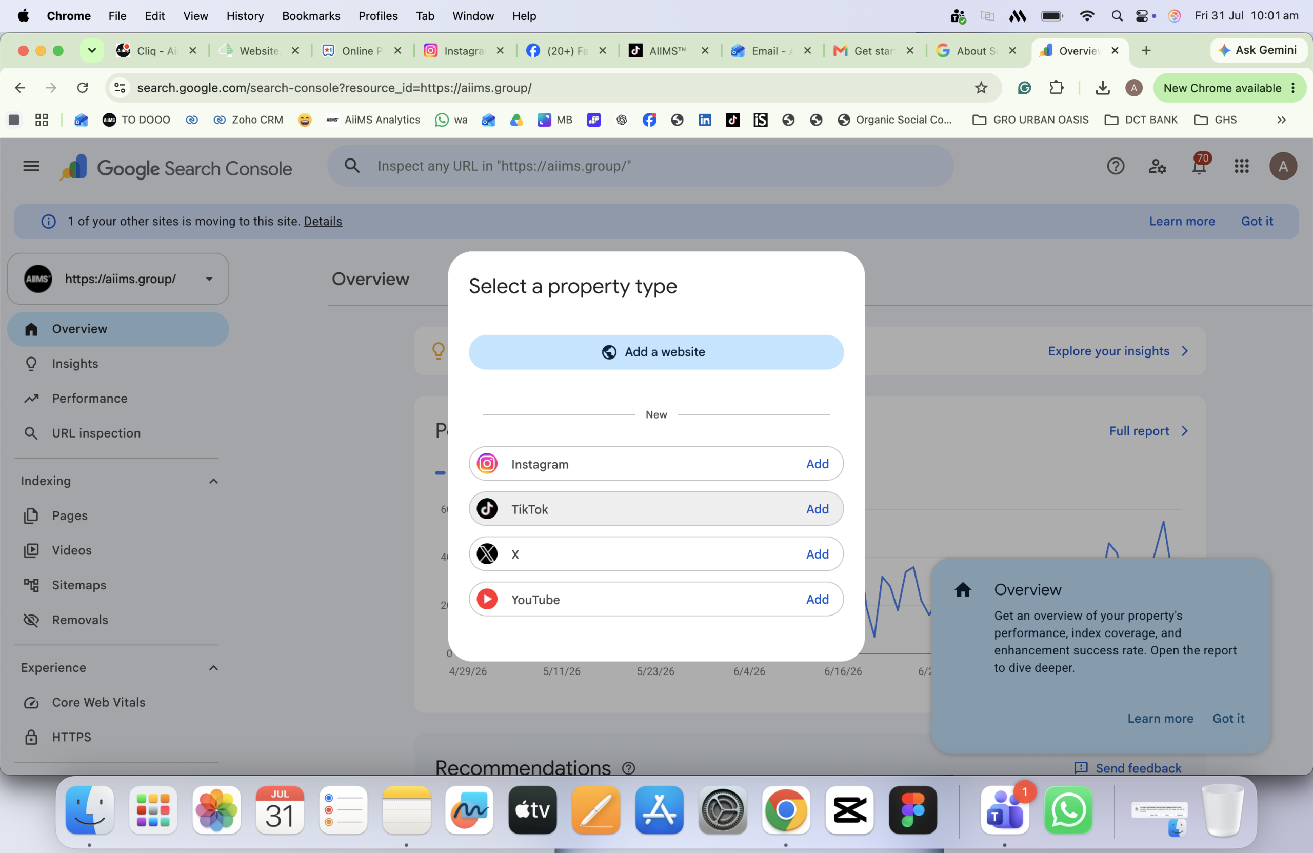Switch to the AIIMS TikTok tab
This screenshot has width=1313, height=853.
point(669,51)
